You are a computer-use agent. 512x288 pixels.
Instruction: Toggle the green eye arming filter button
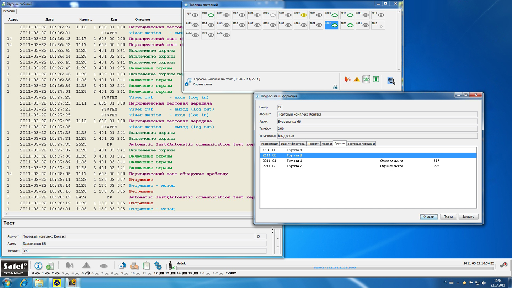366,80
